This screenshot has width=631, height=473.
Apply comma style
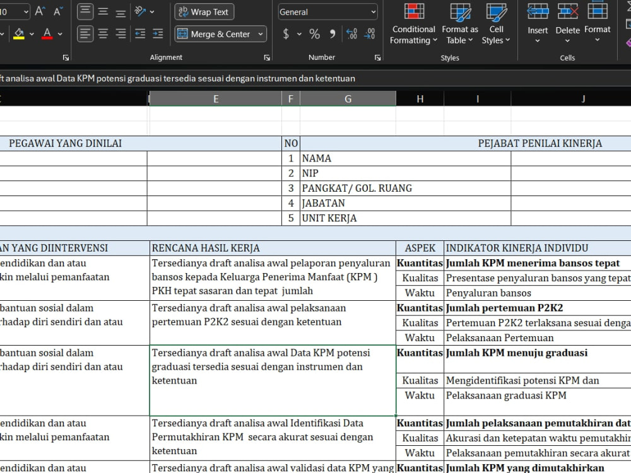click(x=333, y=34)
